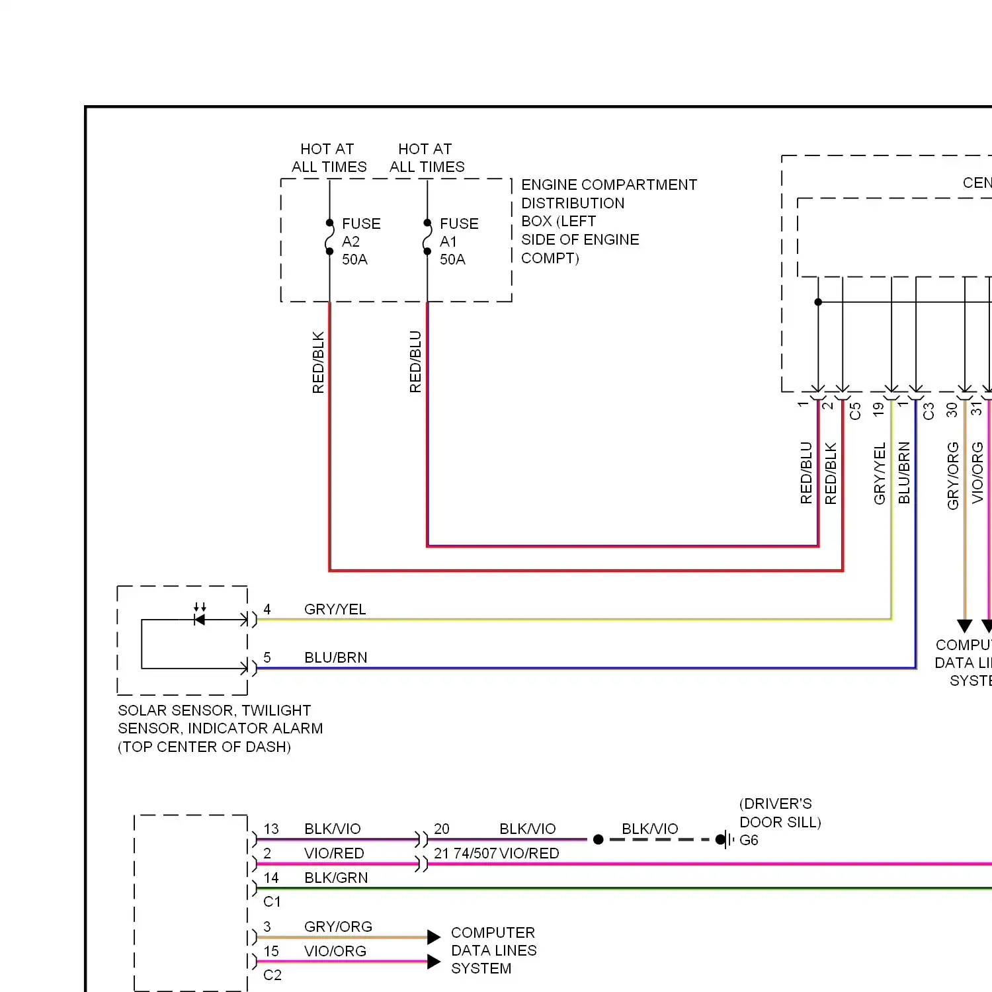Screen dimensions: 992x992
Task: Select the (DRIVER'S DOOR SILL) text
Action: point(780,813)
